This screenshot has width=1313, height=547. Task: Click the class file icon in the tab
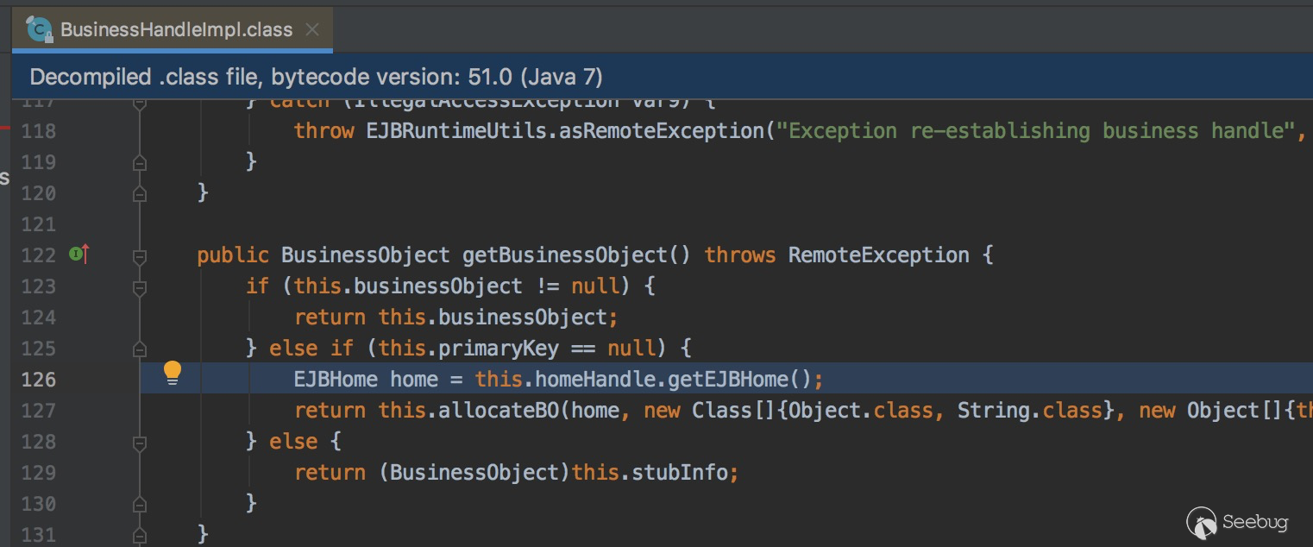click(40, 29)
